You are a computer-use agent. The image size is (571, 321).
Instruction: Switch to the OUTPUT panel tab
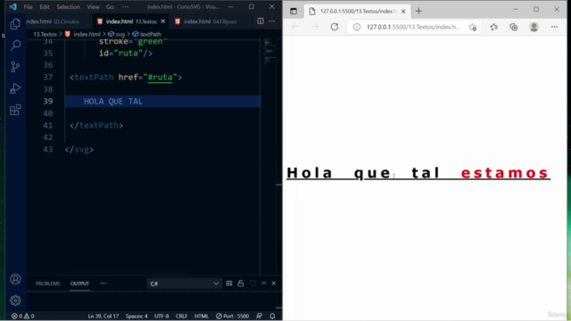click(79, 284)
